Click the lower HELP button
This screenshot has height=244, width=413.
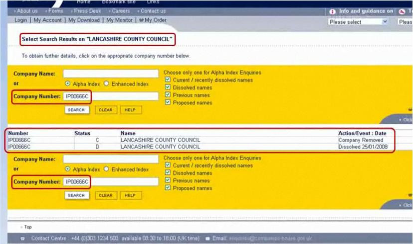point(130,195)
